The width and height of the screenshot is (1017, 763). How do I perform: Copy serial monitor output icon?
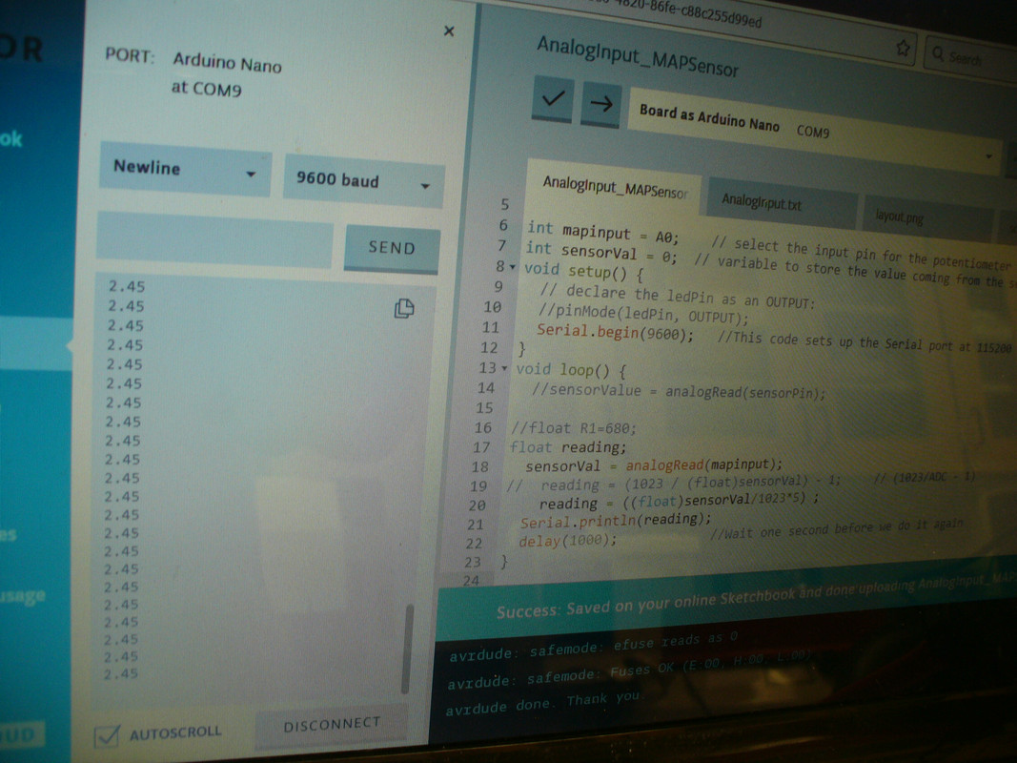[x=404, y=308]
